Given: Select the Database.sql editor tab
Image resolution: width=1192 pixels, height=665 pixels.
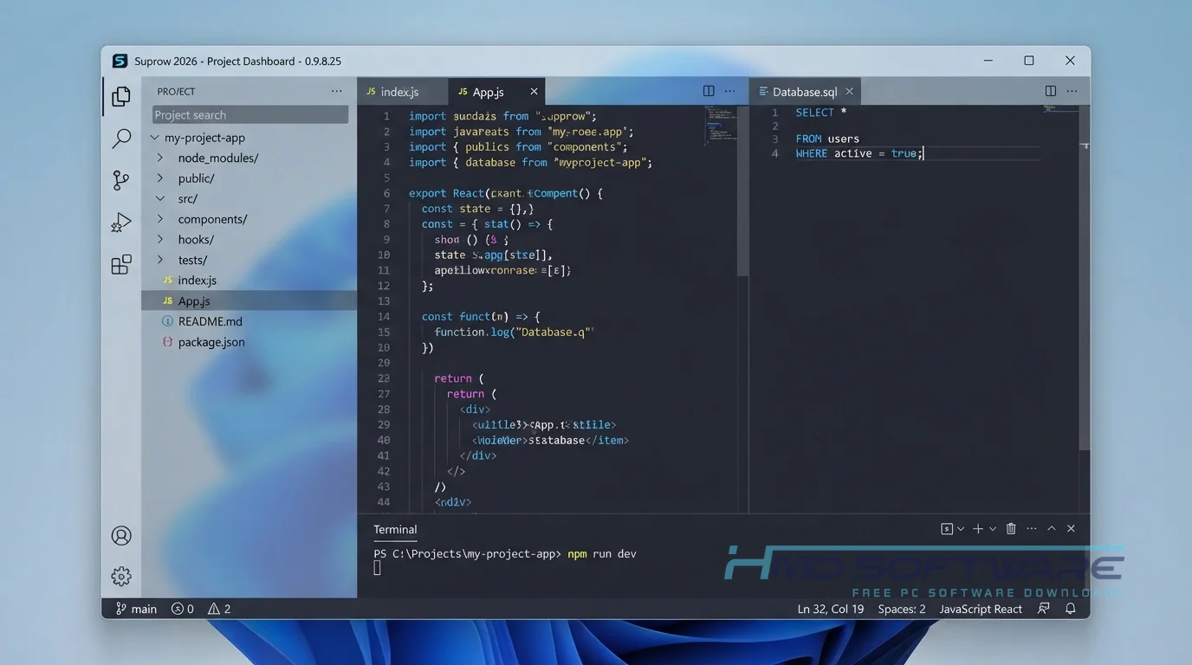Looking at the screenshot, I should 805,91.
